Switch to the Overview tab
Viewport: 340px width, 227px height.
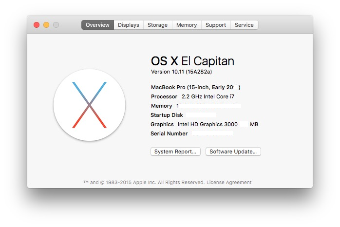(97, 25)
